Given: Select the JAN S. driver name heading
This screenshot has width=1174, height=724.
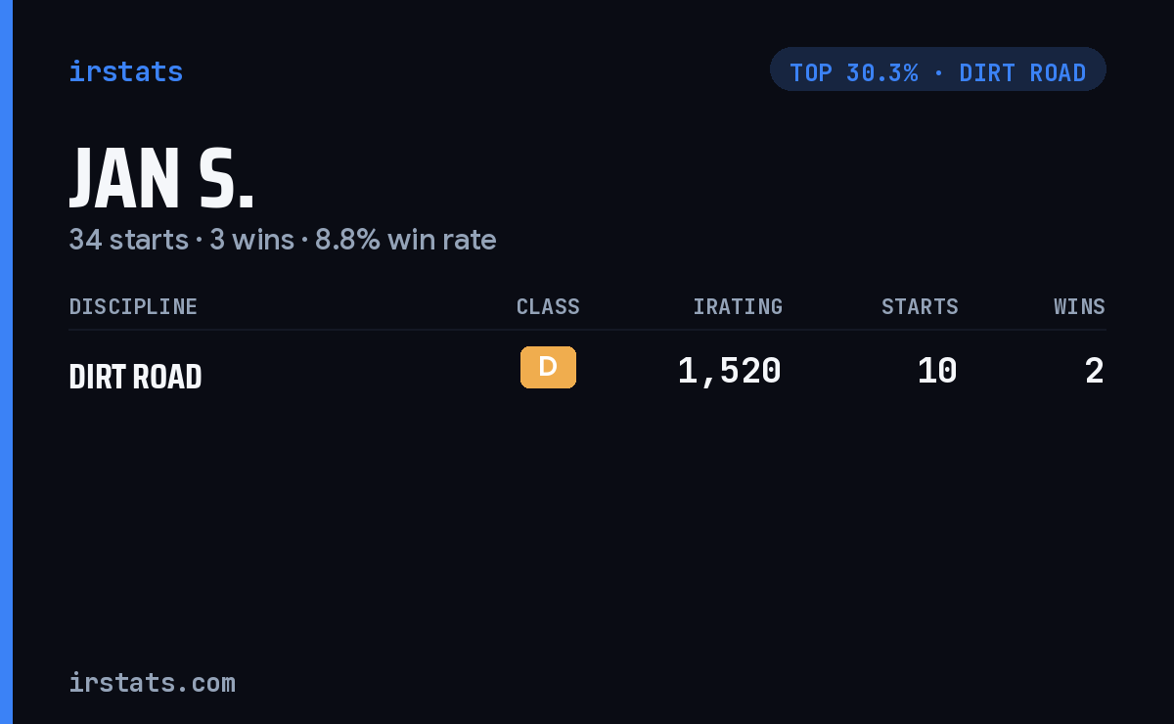Looking at the screenshot, I should [x=161, y=180].
